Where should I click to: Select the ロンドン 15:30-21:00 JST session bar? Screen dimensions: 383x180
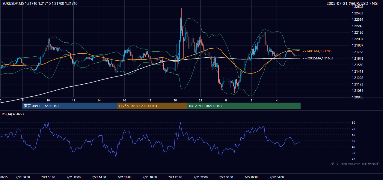point(152,106)
